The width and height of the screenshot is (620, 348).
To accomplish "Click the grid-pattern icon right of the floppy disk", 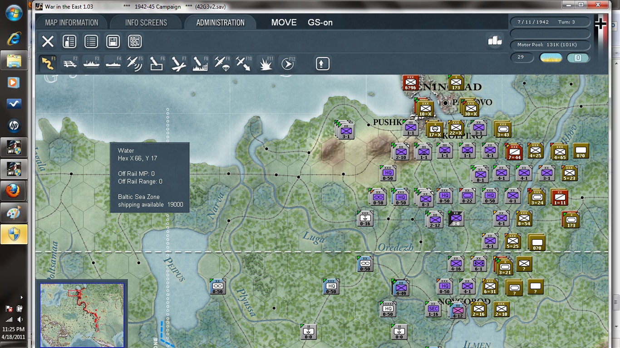I will [135, 42].
